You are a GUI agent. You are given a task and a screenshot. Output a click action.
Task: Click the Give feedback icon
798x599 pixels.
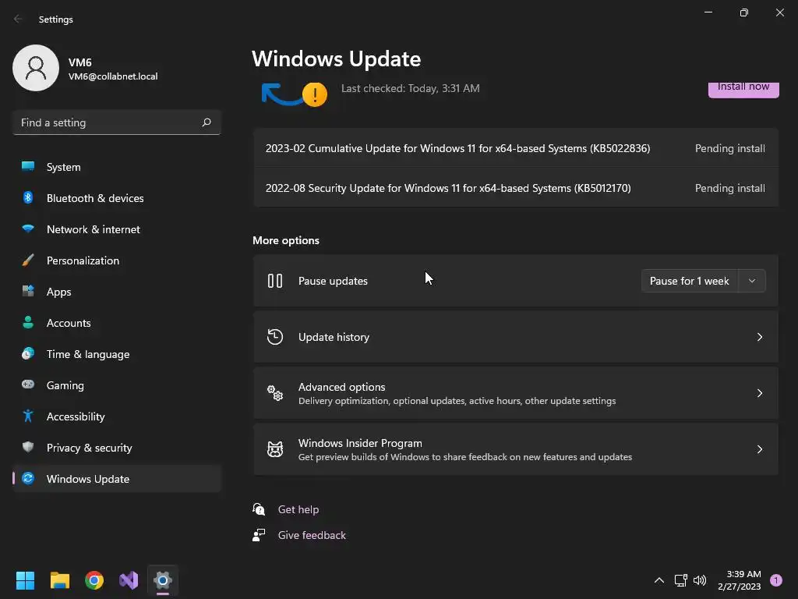click(259, 535)
